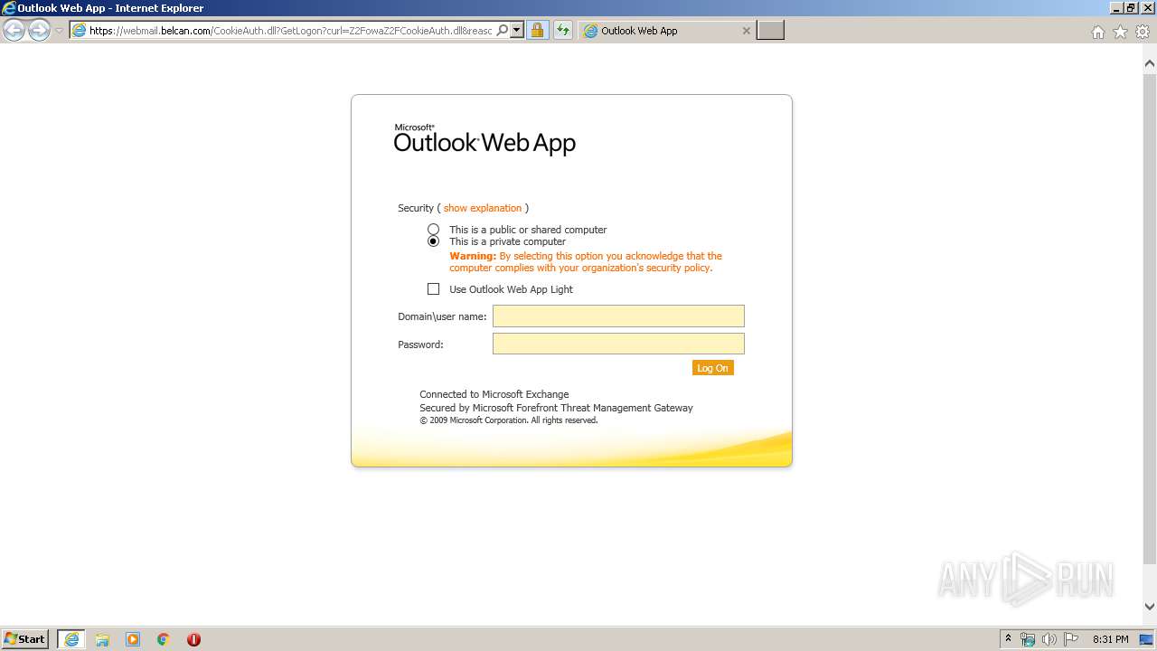1157x651 pixels.
Task: Click the scrollbar up arrow
Action: 1150,63
